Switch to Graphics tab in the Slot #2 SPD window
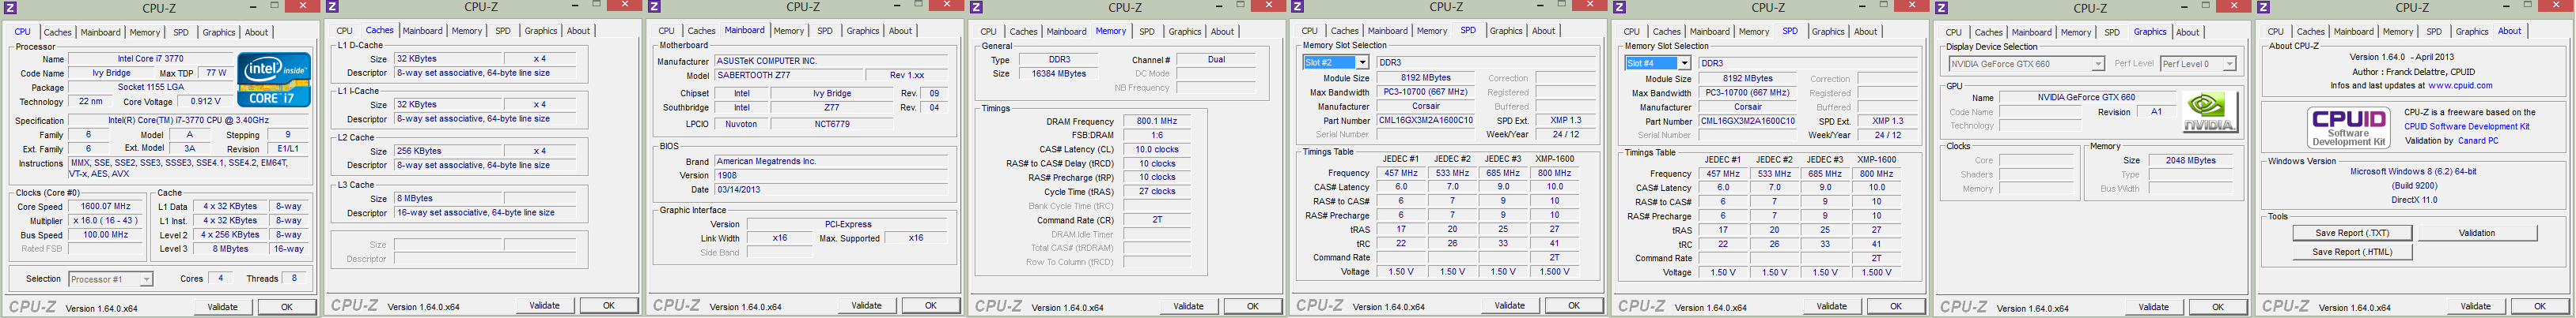2576x318 pixels. point(1506,31)
